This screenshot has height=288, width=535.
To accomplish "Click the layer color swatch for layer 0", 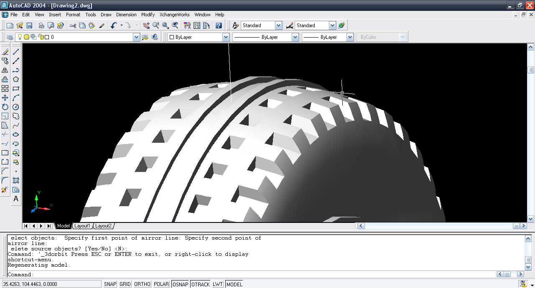I will click(47, 37).
